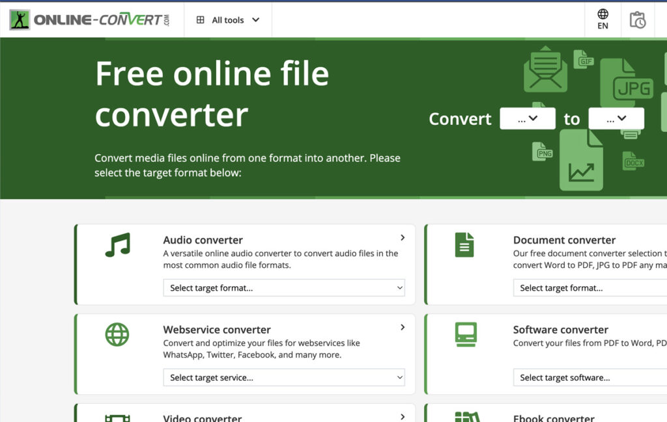667x422 pixels.
Task: Open the Convert destination format selector
Action: click(x=616, y=118)
